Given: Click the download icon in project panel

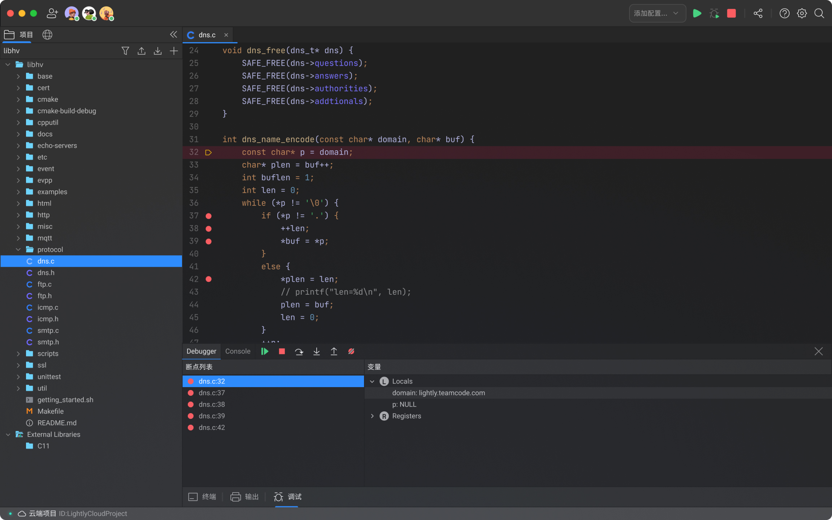Looking at the screenshot, I should coord(157,51).
